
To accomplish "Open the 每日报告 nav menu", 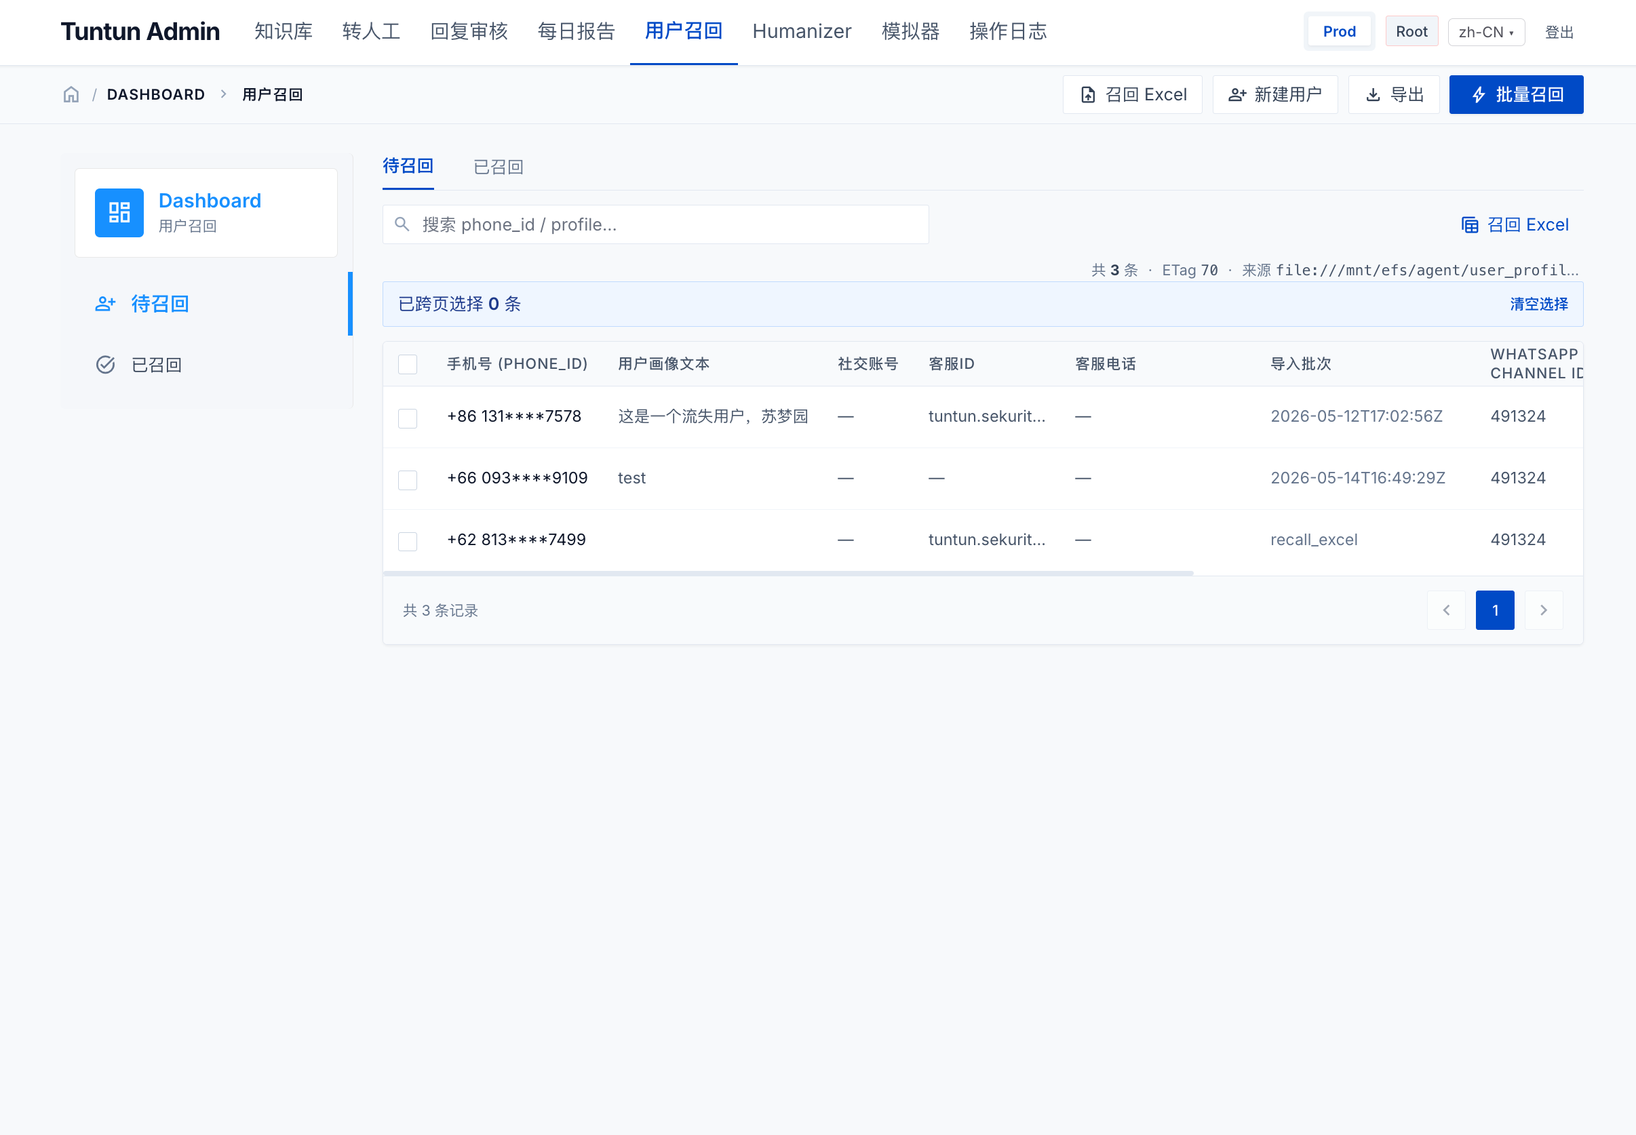I will click(576, 31).
